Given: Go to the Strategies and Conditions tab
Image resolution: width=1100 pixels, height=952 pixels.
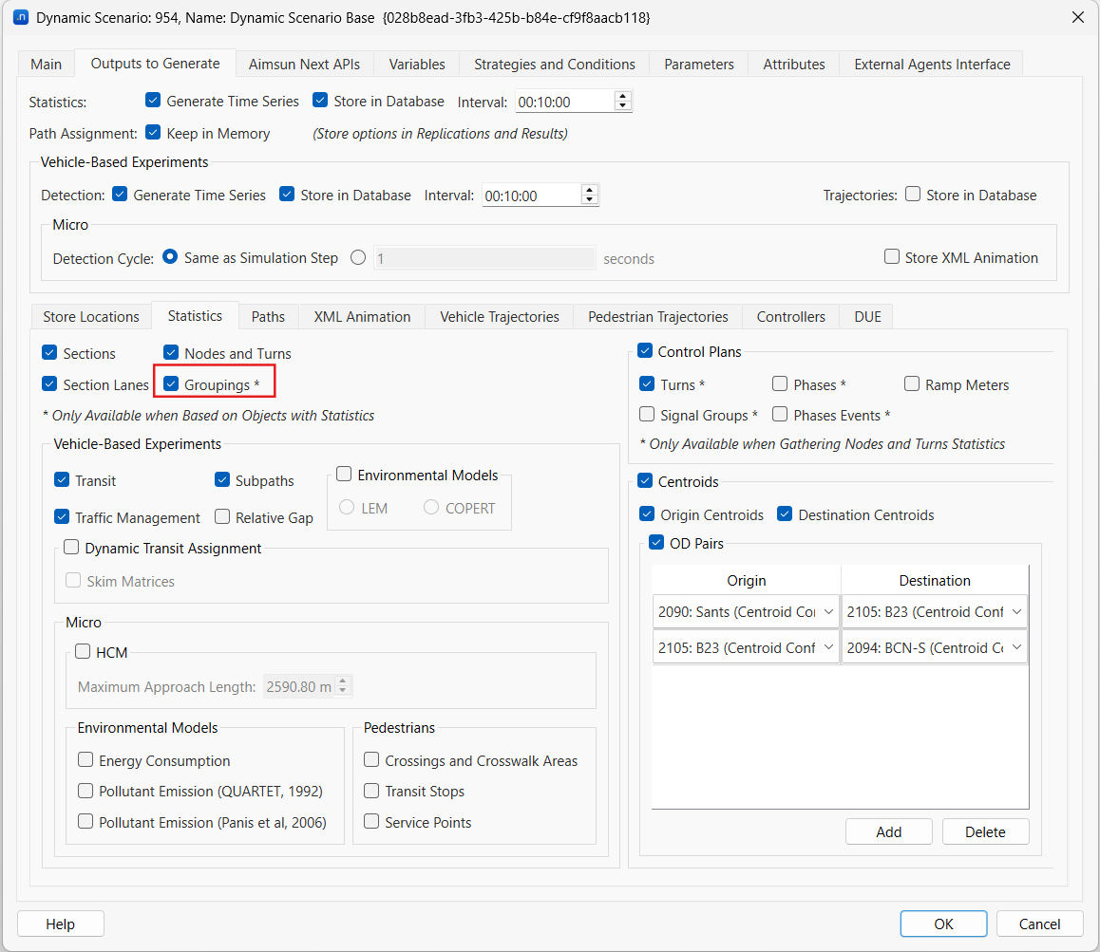Looking at the screenshot, I should point(555,65).
